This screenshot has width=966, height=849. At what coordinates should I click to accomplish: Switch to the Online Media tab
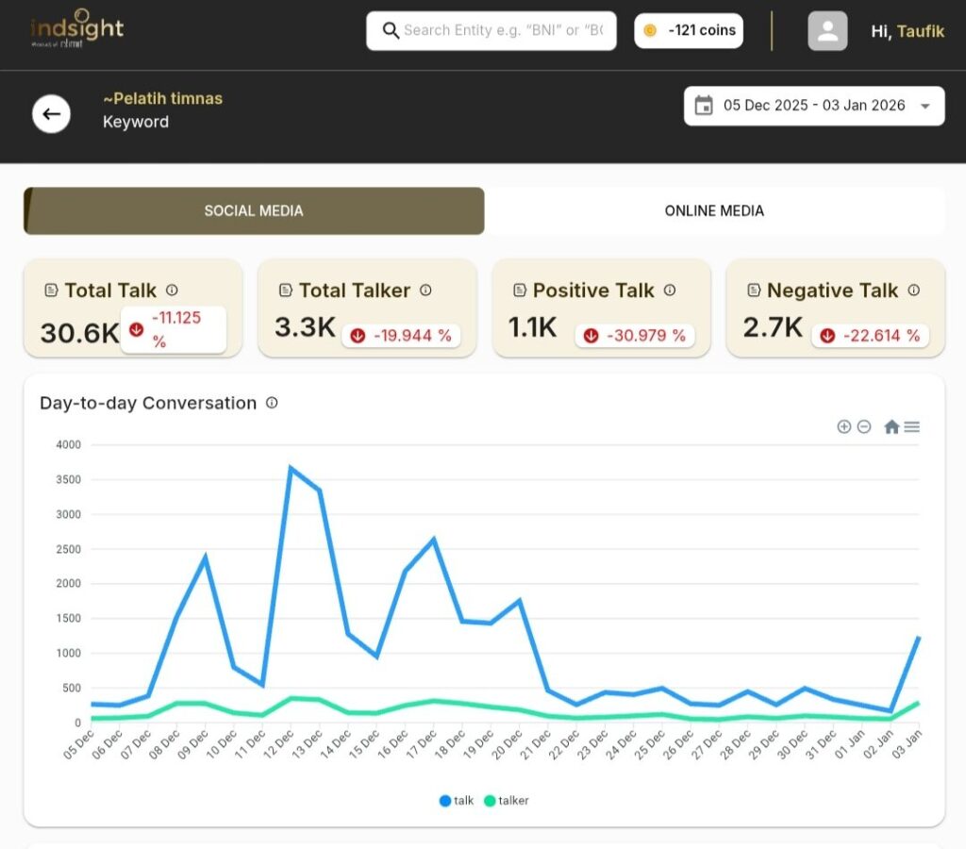pos(714,210)
